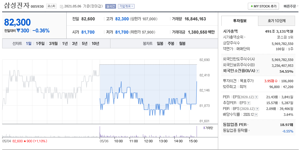Click the calendar icon next to 2021.05.06
Screen dimensions: 300x150
pyautogui.click(x=62, y=6)
